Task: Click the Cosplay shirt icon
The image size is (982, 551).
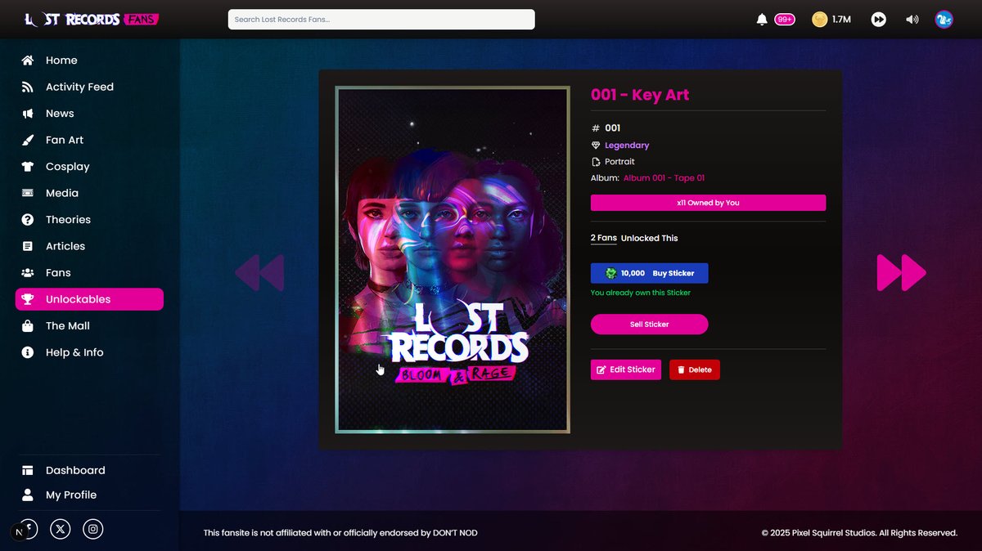Action: point(28,167)
